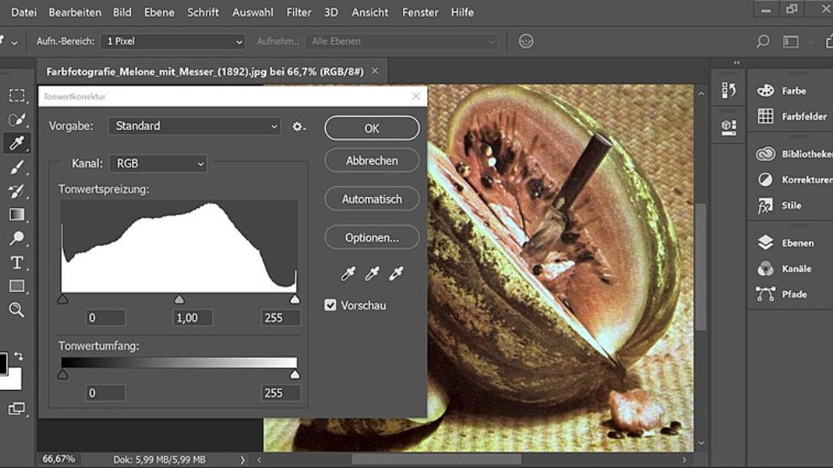This screenshot has width=833, height=468.
Task: Click the midtone gamma slider handle
Action: point(179,299)
